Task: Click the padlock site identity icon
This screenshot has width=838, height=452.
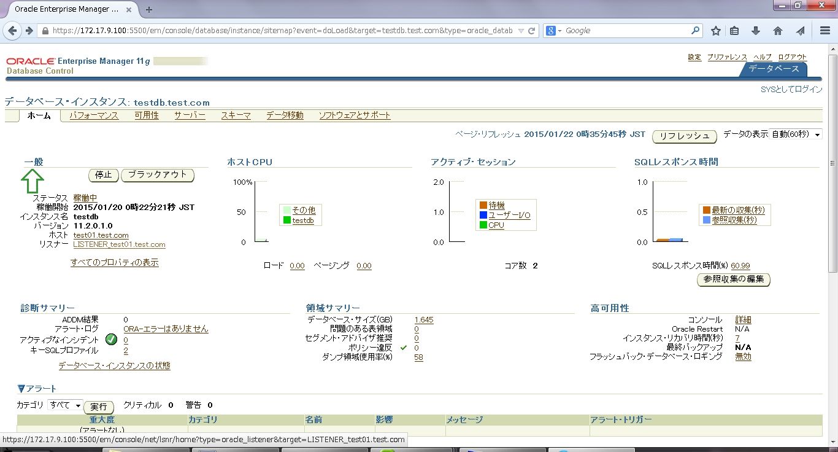Action: pos(45,31)
